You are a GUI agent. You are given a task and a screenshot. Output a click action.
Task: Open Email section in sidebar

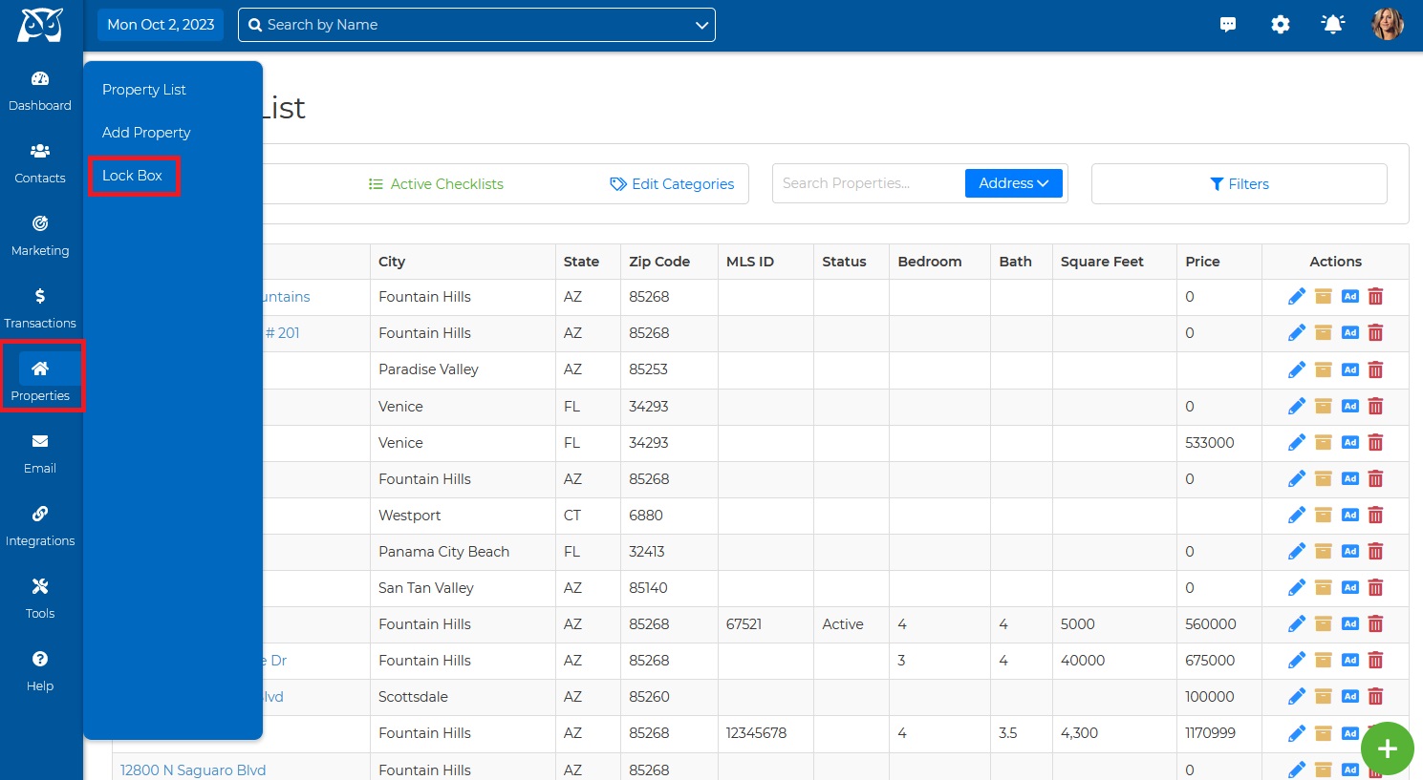(40, 454)
